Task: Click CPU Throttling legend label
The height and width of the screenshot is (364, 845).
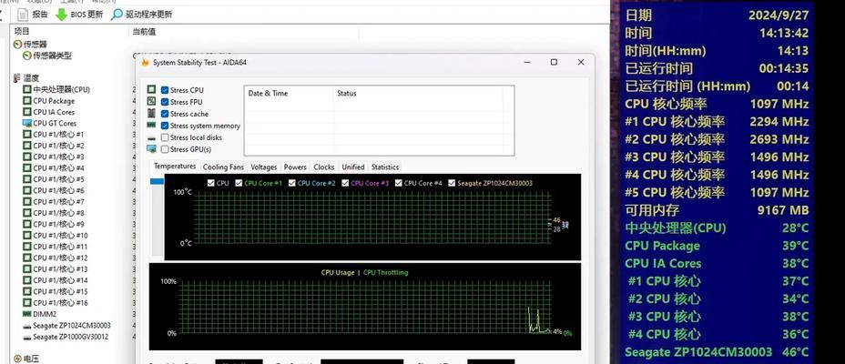Action: coord(386,272)
